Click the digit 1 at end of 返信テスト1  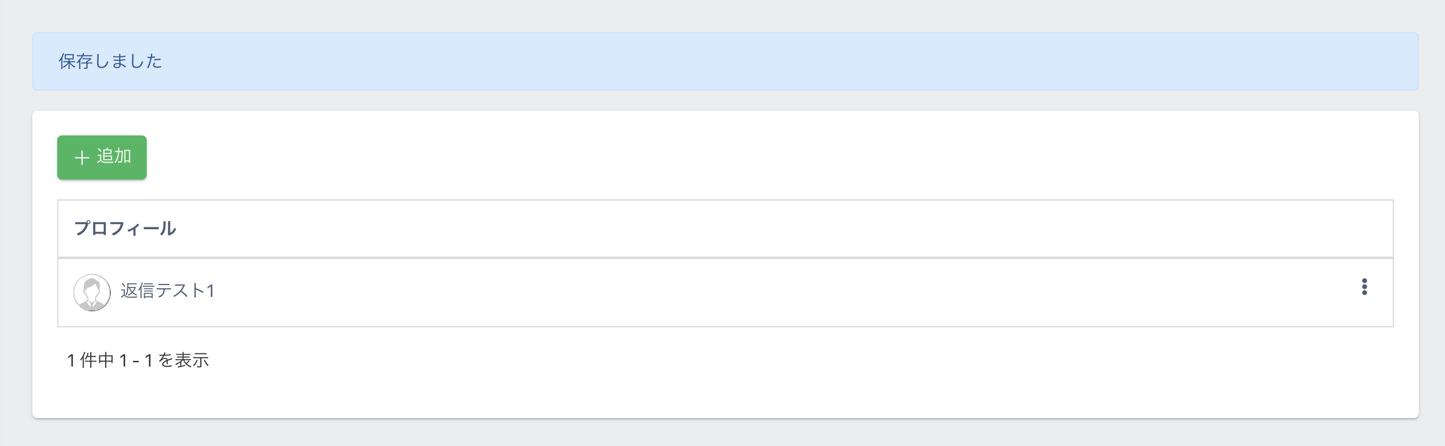(210, 291)
